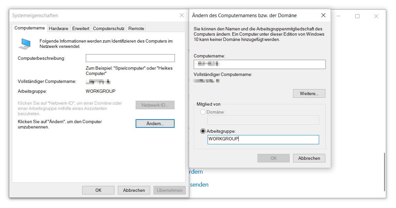
Task: Switch to the Computerschutz tab
Action: 109,28
